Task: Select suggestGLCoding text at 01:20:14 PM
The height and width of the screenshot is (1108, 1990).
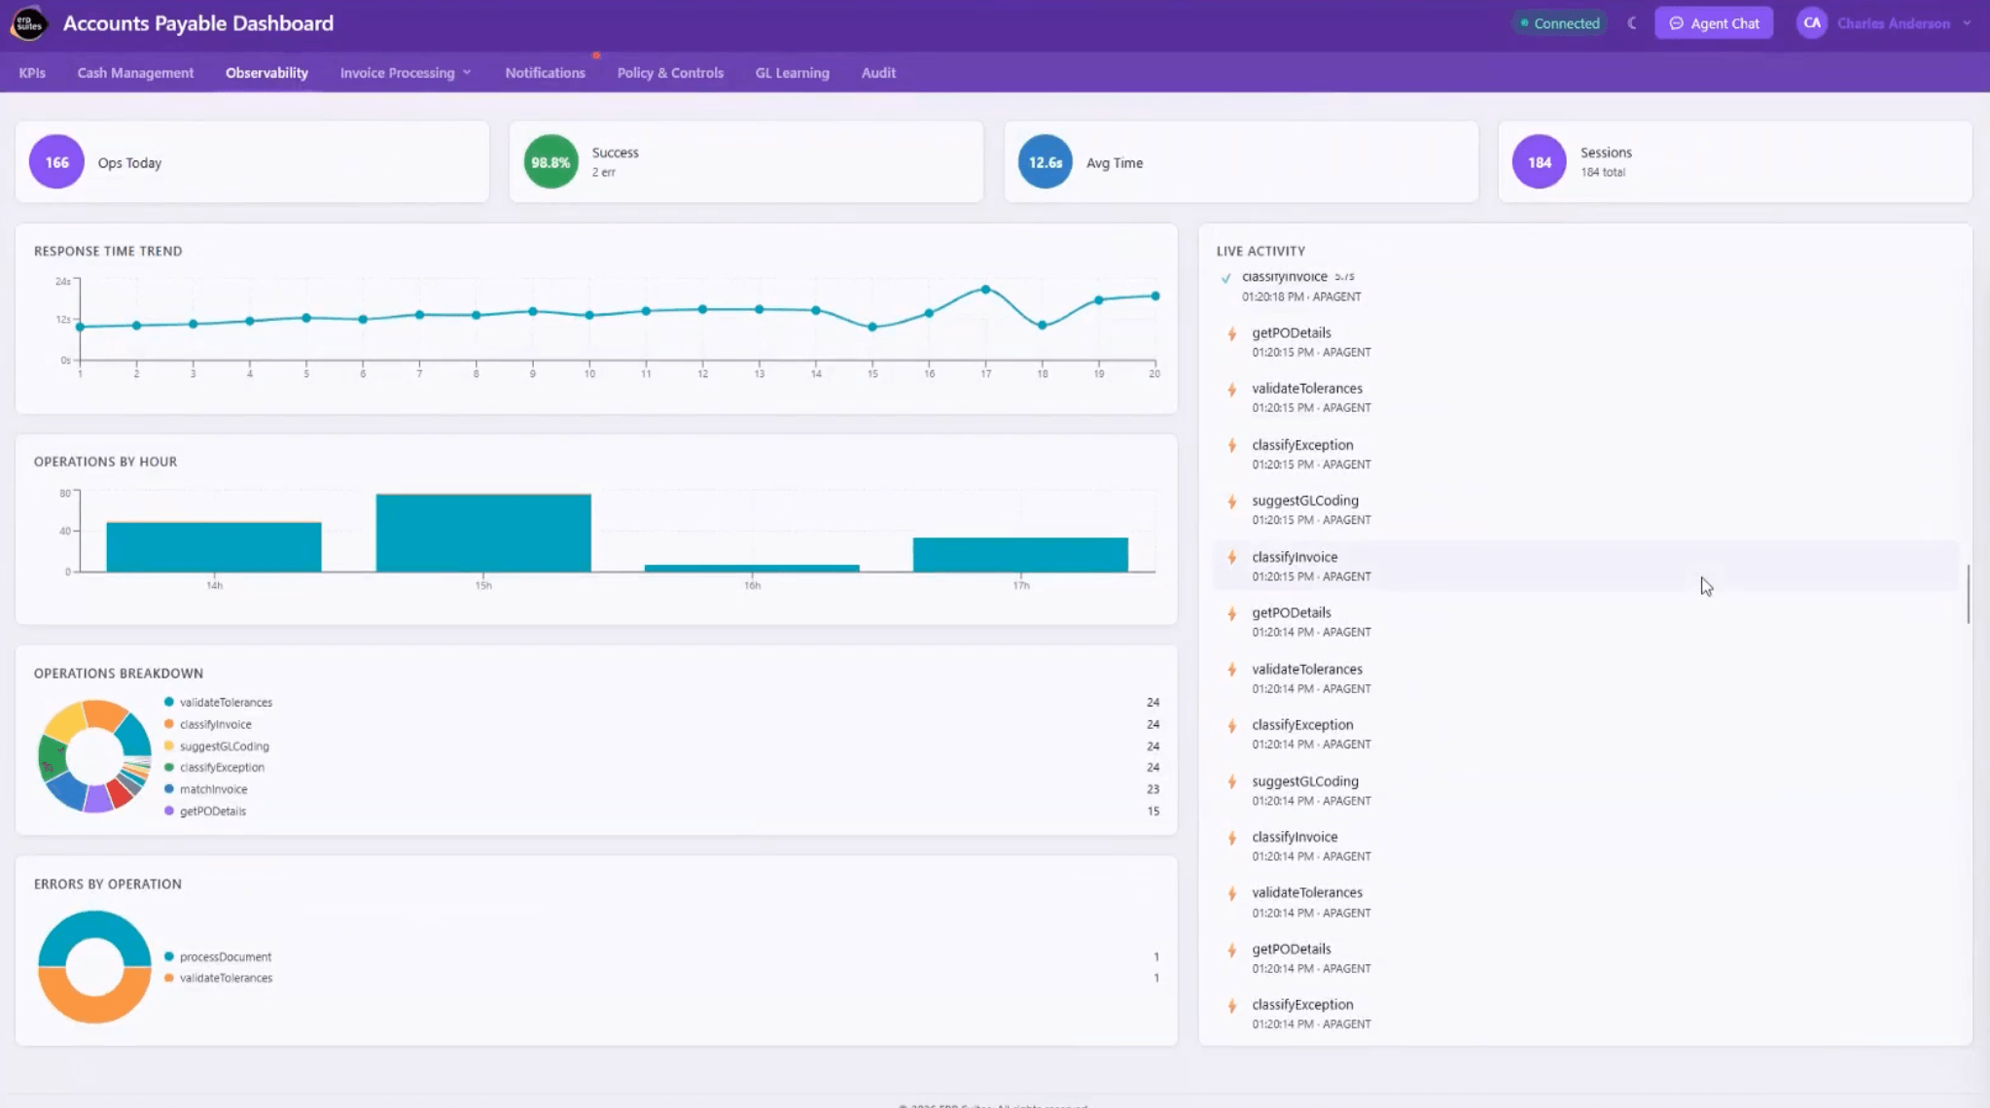Action: click(1305, 780)
